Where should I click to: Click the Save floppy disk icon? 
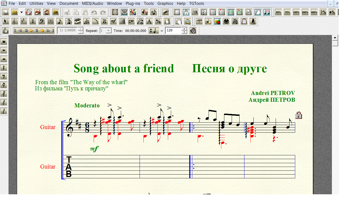coord(29,12)
